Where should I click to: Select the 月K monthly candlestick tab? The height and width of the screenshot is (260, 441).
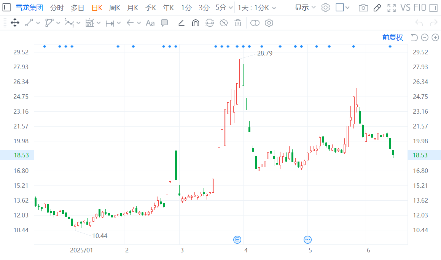(133, 8)
